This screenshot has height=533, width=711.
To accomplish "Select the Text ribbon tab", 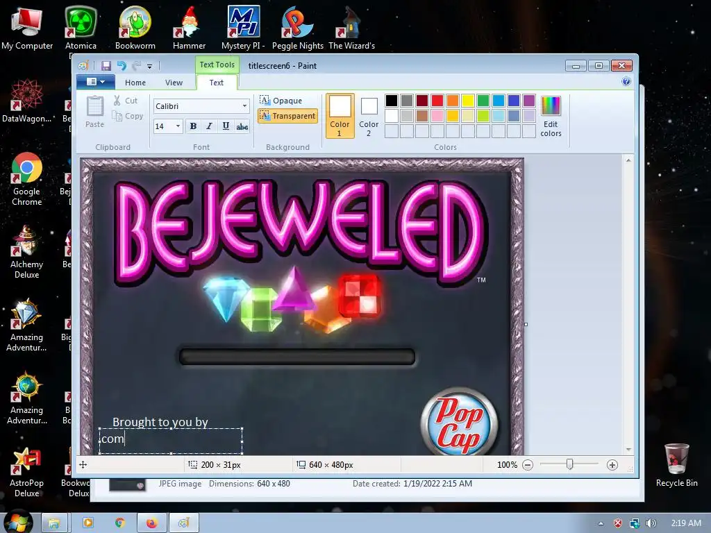I will (x=217, y=83).
